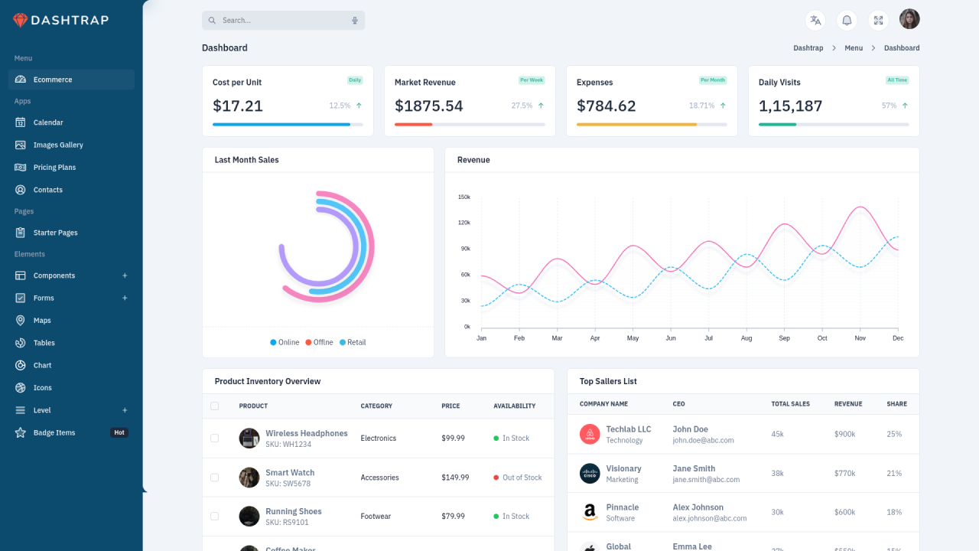Screen dimensions: 979x551
Task: Open Badge Items marked Hot
Action: click(56, 432)
